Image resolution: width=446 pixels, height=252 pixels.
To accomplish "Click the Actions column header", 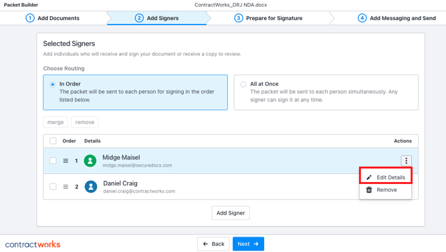I will pos(403,141).
